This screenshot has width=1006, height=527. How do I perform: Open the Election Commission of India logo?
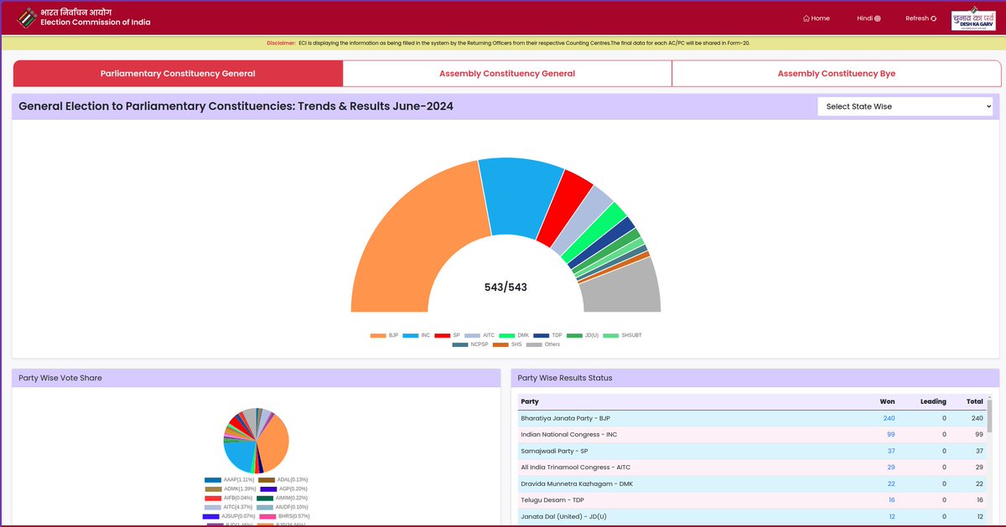(x=84, y=18)
